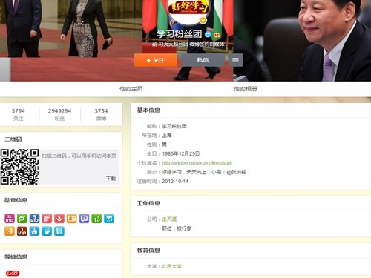Click the 北京大学 university link
Screen dimensions: 371x278
(171, 266)
